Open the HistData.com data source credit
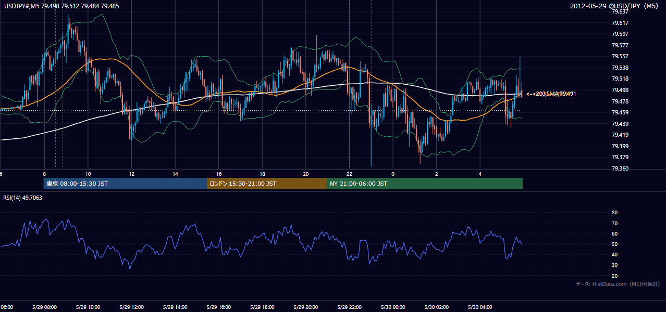This screenshot has width=666, height=312. (618, 284)
